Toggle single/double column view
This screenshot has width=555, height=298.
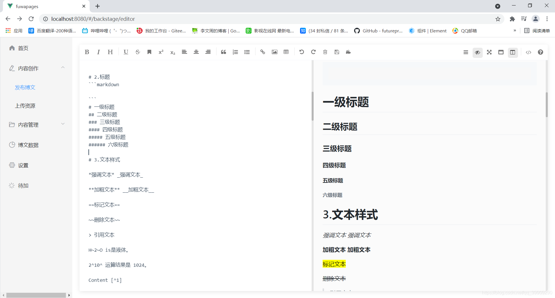[x=513, y=52]
